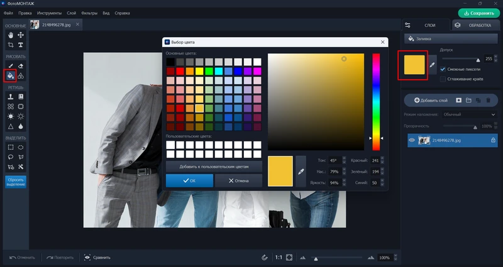Screen dimensions: 503x267
Task: Click the bottom zoom slider handle
Action: point(316,259)
